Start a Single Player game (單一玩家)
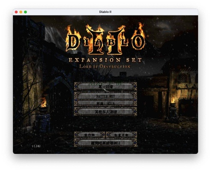 (105, 86)
